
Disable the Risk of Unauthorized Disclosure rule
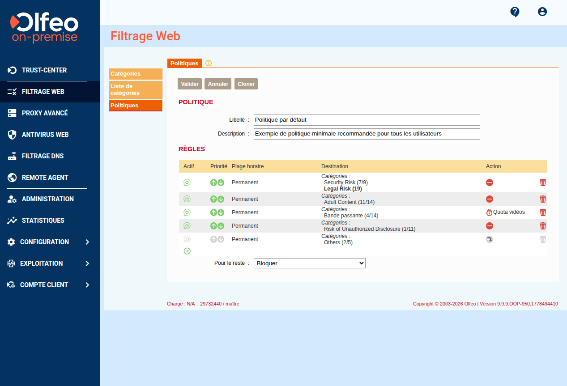[x=187, y=226]
